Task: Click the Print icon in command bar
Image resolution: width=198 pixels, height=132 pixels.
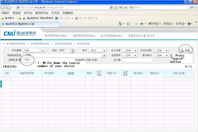Action: 142,24
